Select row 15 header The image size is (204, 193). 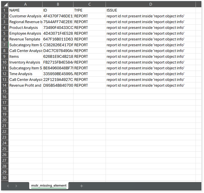pyautogui.click(x=4, y=91)
